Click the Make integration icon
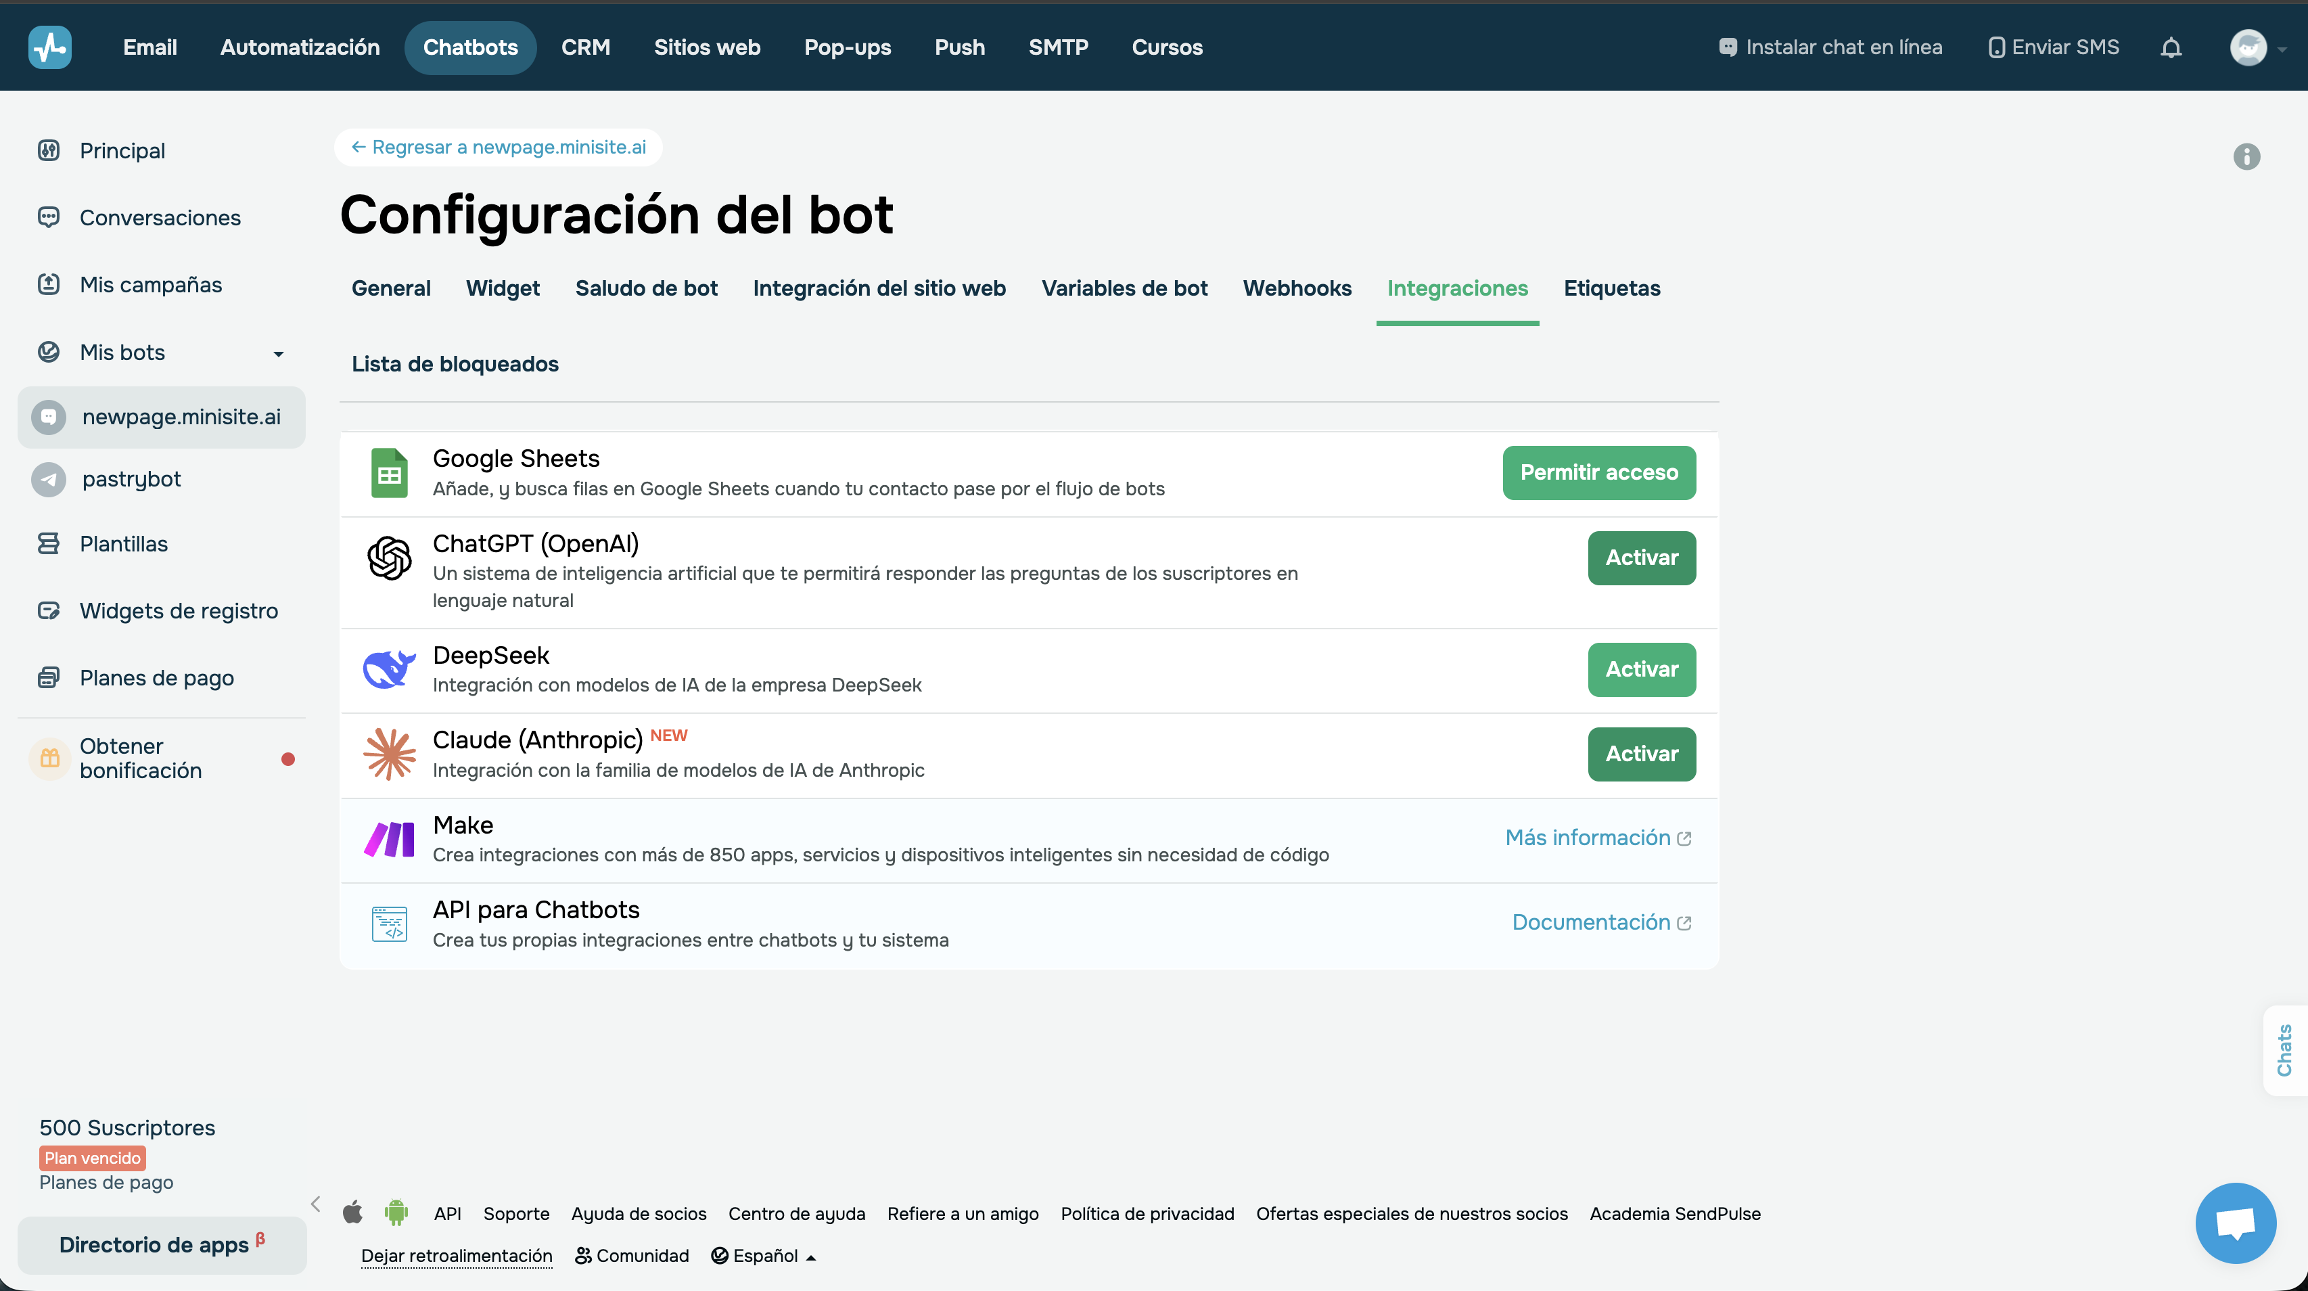Image resolution: width=2308 pixels, height=1291 pixels. click(x=389, y=838)
